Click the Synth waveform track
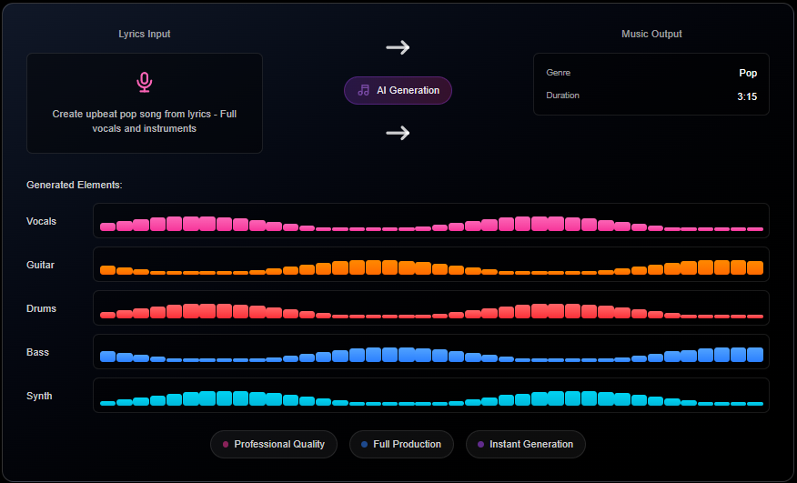This screenshot has height=483, width=797. pos(431,396)
